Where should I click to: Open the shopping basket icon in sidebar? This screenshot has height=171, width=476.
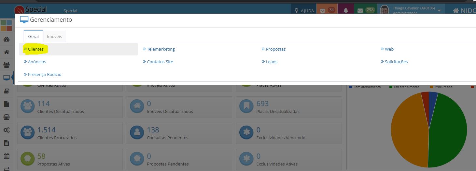click(6, 117)
